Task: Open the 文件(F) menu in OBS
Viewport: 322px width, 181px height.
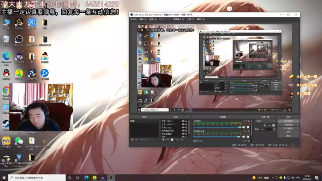Action: [133, 19]
